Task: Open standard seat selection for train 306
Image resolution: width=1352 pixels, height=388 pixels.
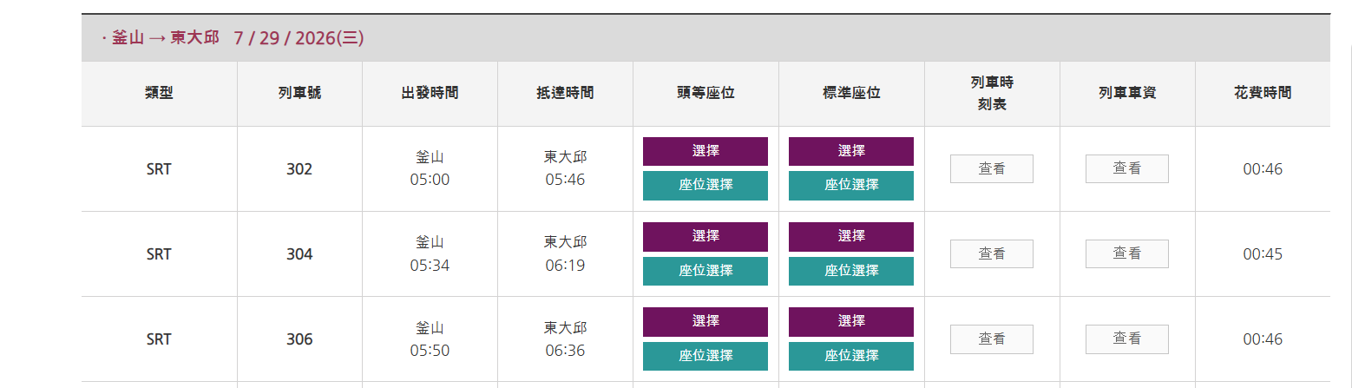Action: coord(850,355)
